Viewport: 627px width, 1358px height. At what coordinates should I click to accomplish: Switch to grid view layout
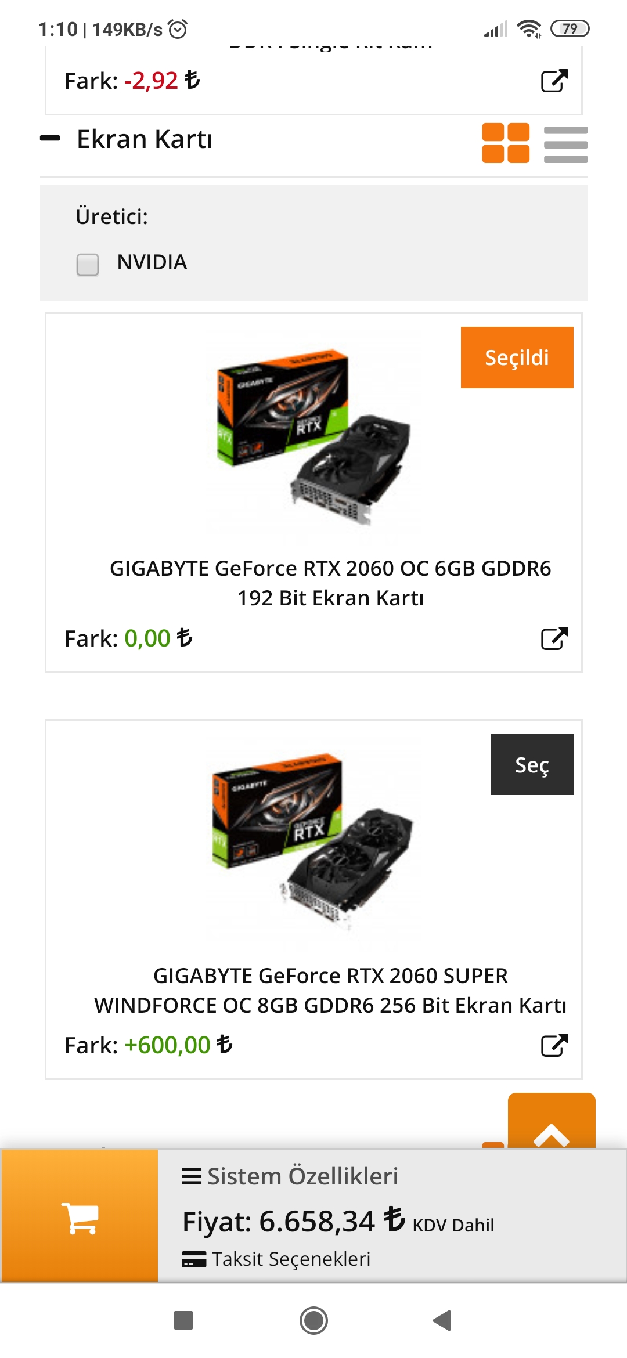pyautogui.click(x=506, y=143)
